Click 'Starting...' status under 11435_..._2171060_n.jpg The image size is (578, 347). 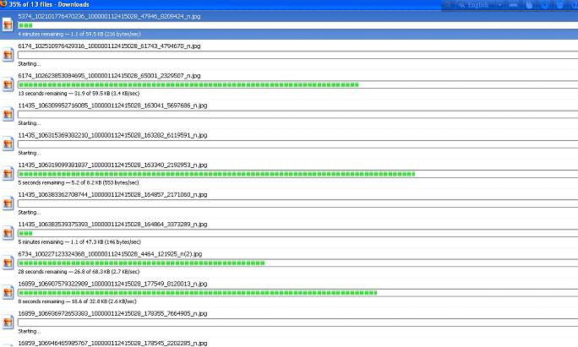(29, 212)
